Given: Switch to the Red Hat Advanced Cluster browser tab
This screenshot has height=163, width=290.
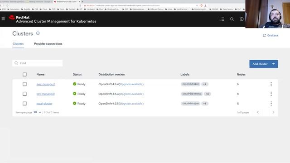Looking at the screenshot, I should pyautogui.click(x=67, y=2).
